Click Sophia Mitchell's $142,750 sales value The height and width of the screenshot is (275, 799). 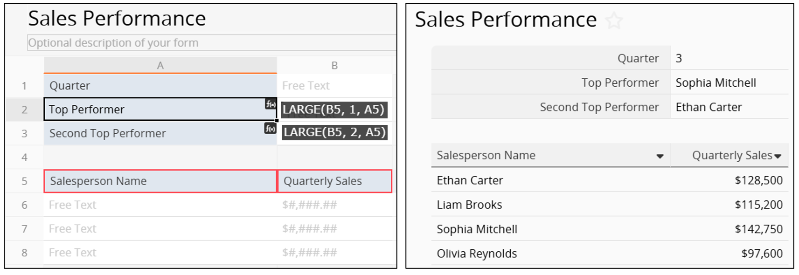click(x=758, y=229)
